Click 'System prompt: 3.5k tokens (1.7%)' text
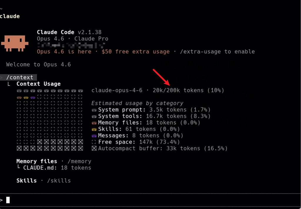Image resolution: width=301 pixels, height=209 pixels. 154,110
